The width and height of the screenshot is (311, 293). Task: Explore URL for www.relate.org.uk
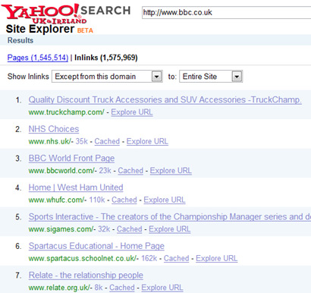[162, 288]
